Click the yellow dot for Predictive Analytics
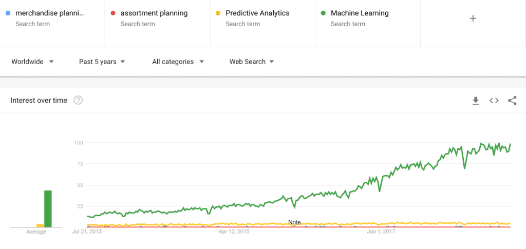The width and height of the screenshot is (526, 249). pyautogui.click(x=218, y=13)
